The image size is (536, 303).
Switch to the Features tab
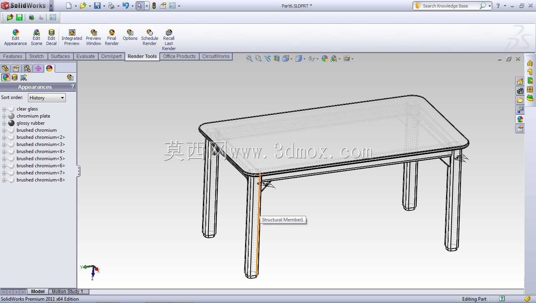[13, 56]
